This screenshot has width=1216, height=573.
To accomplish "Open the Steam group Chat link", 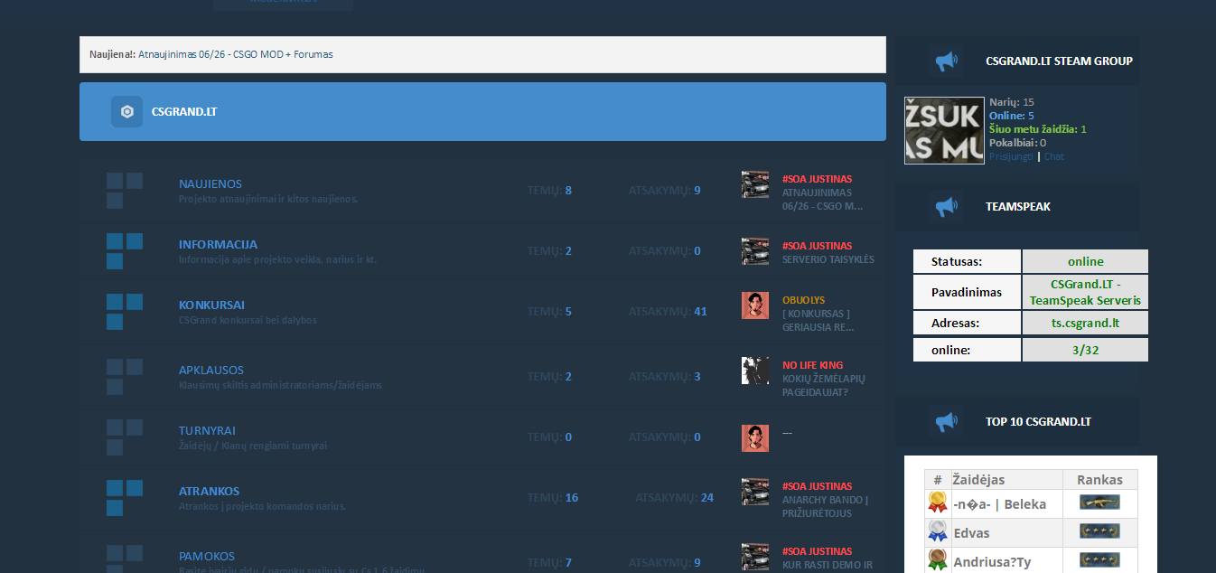I will (1054, 156).
